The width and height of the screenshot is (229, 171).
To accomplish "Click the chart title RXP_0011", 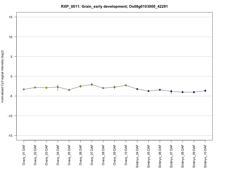I will coord(114,6).
